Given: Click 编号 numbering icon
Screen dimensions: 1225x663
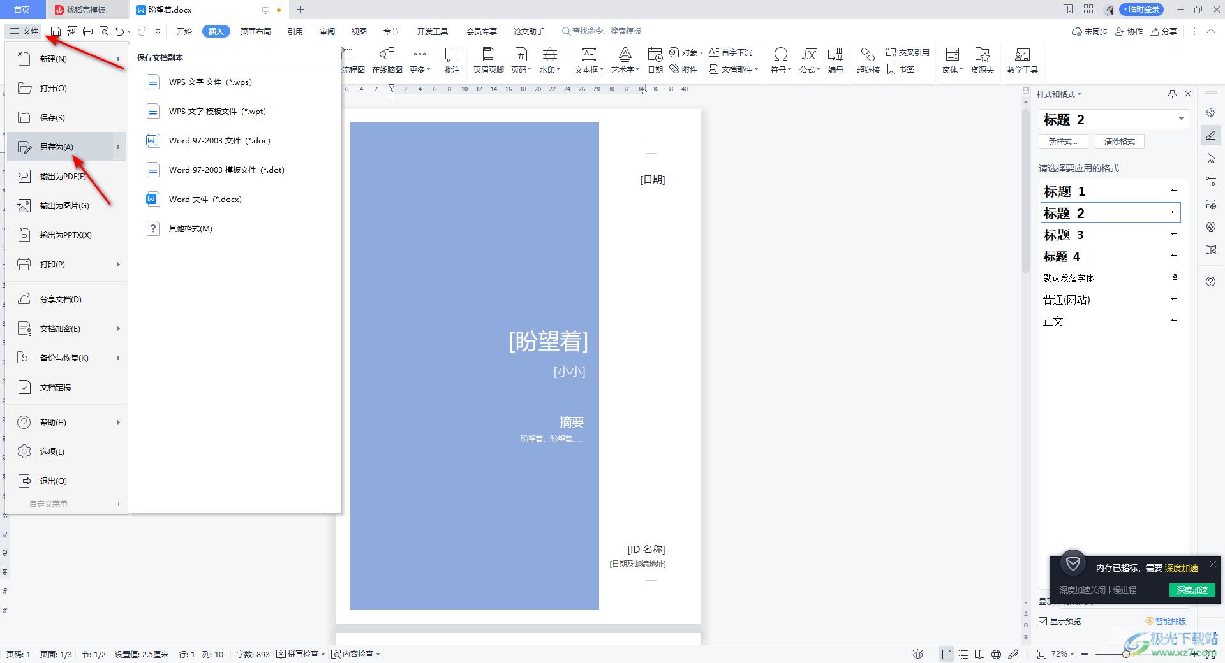Looking at the screenshot, I should 835,61.
